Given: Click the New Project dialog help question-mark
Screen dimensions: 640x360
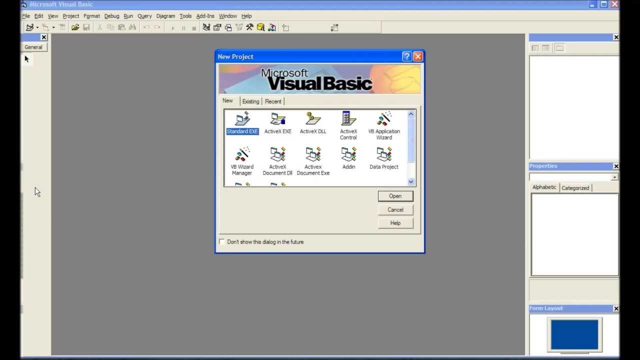Looking at the screenshot, I should pyautogui.click(x=407, y=56).
